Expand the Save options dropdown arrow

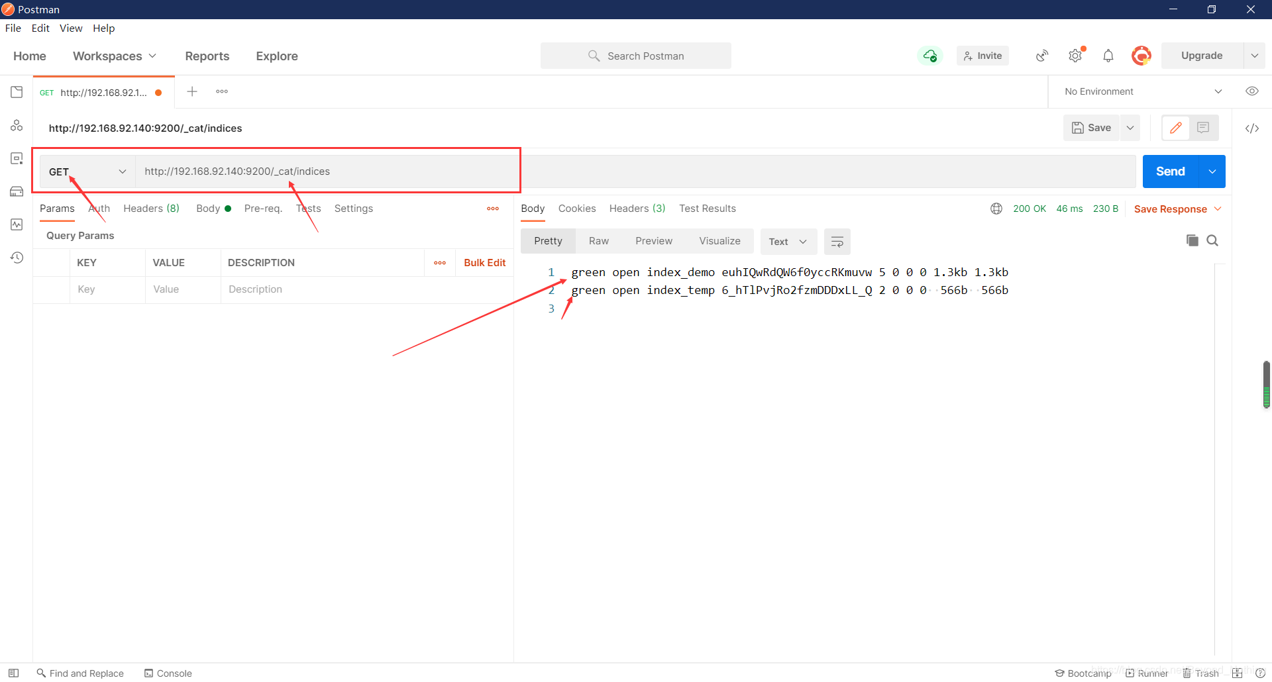pos(1130,128)
